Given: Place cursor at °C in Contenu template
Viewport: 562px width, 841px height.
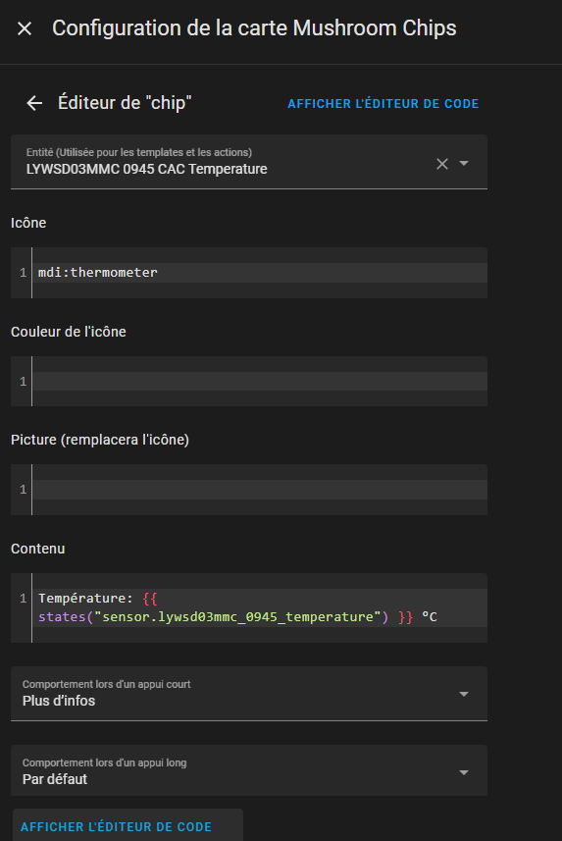Looking at the screenshot, I should [x=430, y=617].
